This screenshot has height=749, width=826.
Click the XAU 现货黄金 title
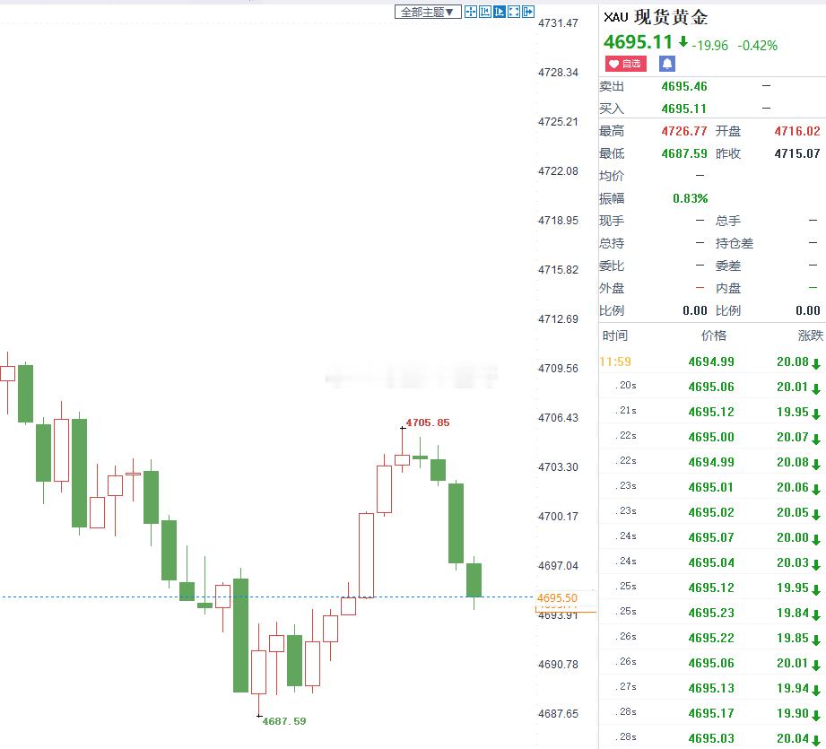pos(656,17)
